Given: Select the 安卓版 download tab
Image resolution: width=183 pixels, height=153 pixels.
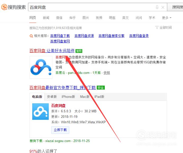Looking at the screenshot, I should [52, 97].
